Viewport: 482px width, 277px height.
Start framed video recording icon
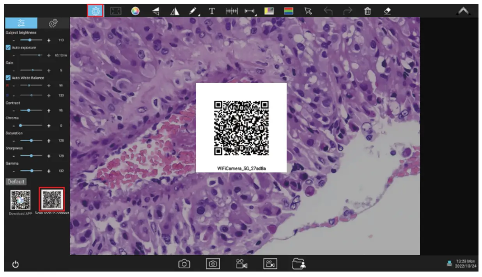pos(270,264)
